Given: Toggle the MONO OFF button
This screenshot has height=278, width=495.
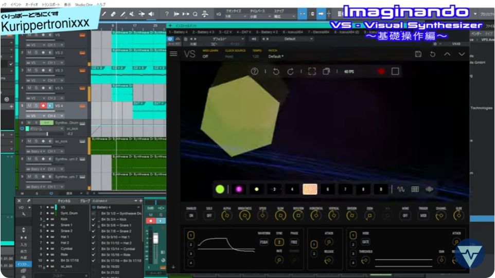Looking at the screenshot, I should (x=405, y=216).
